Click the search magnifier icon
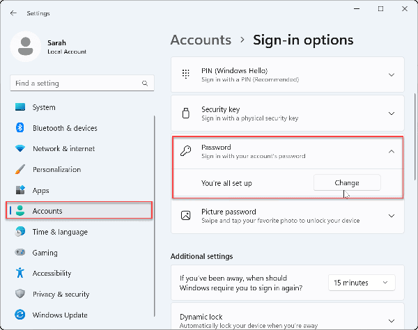The image size is (418, 330). tap(146, 84)
